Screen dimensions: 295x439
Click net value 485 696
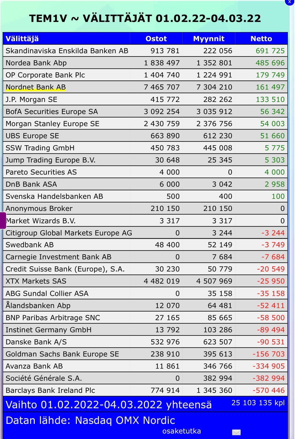pos(270,63)
